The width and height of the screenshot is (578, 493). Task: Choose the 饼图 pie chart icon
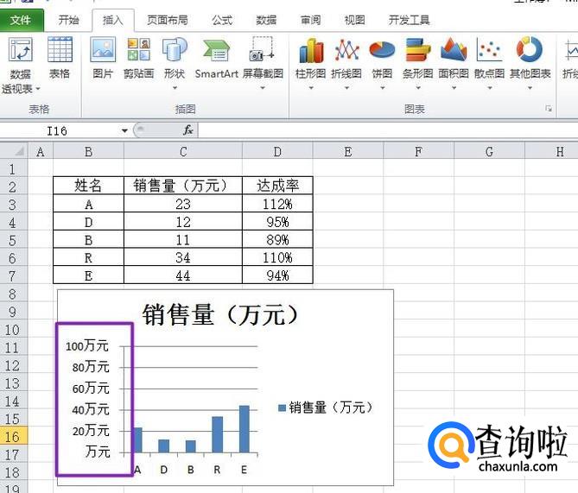pos(382,50)
